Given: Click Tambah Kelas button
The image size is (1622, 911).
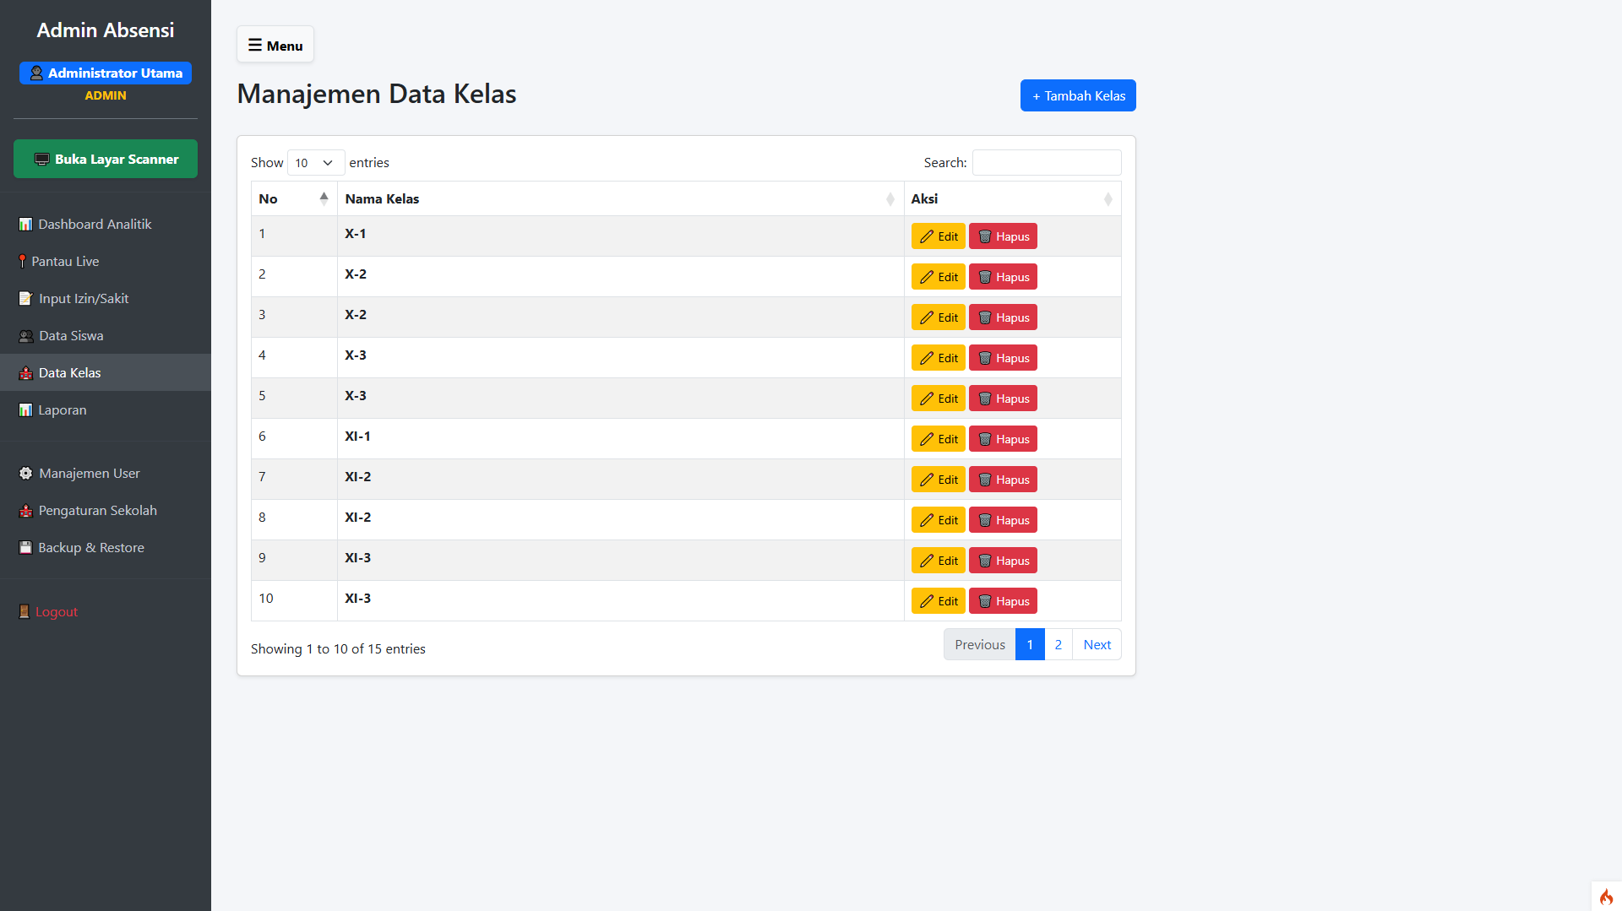Looking at the screenshot, I should (x=1077, y=95).
